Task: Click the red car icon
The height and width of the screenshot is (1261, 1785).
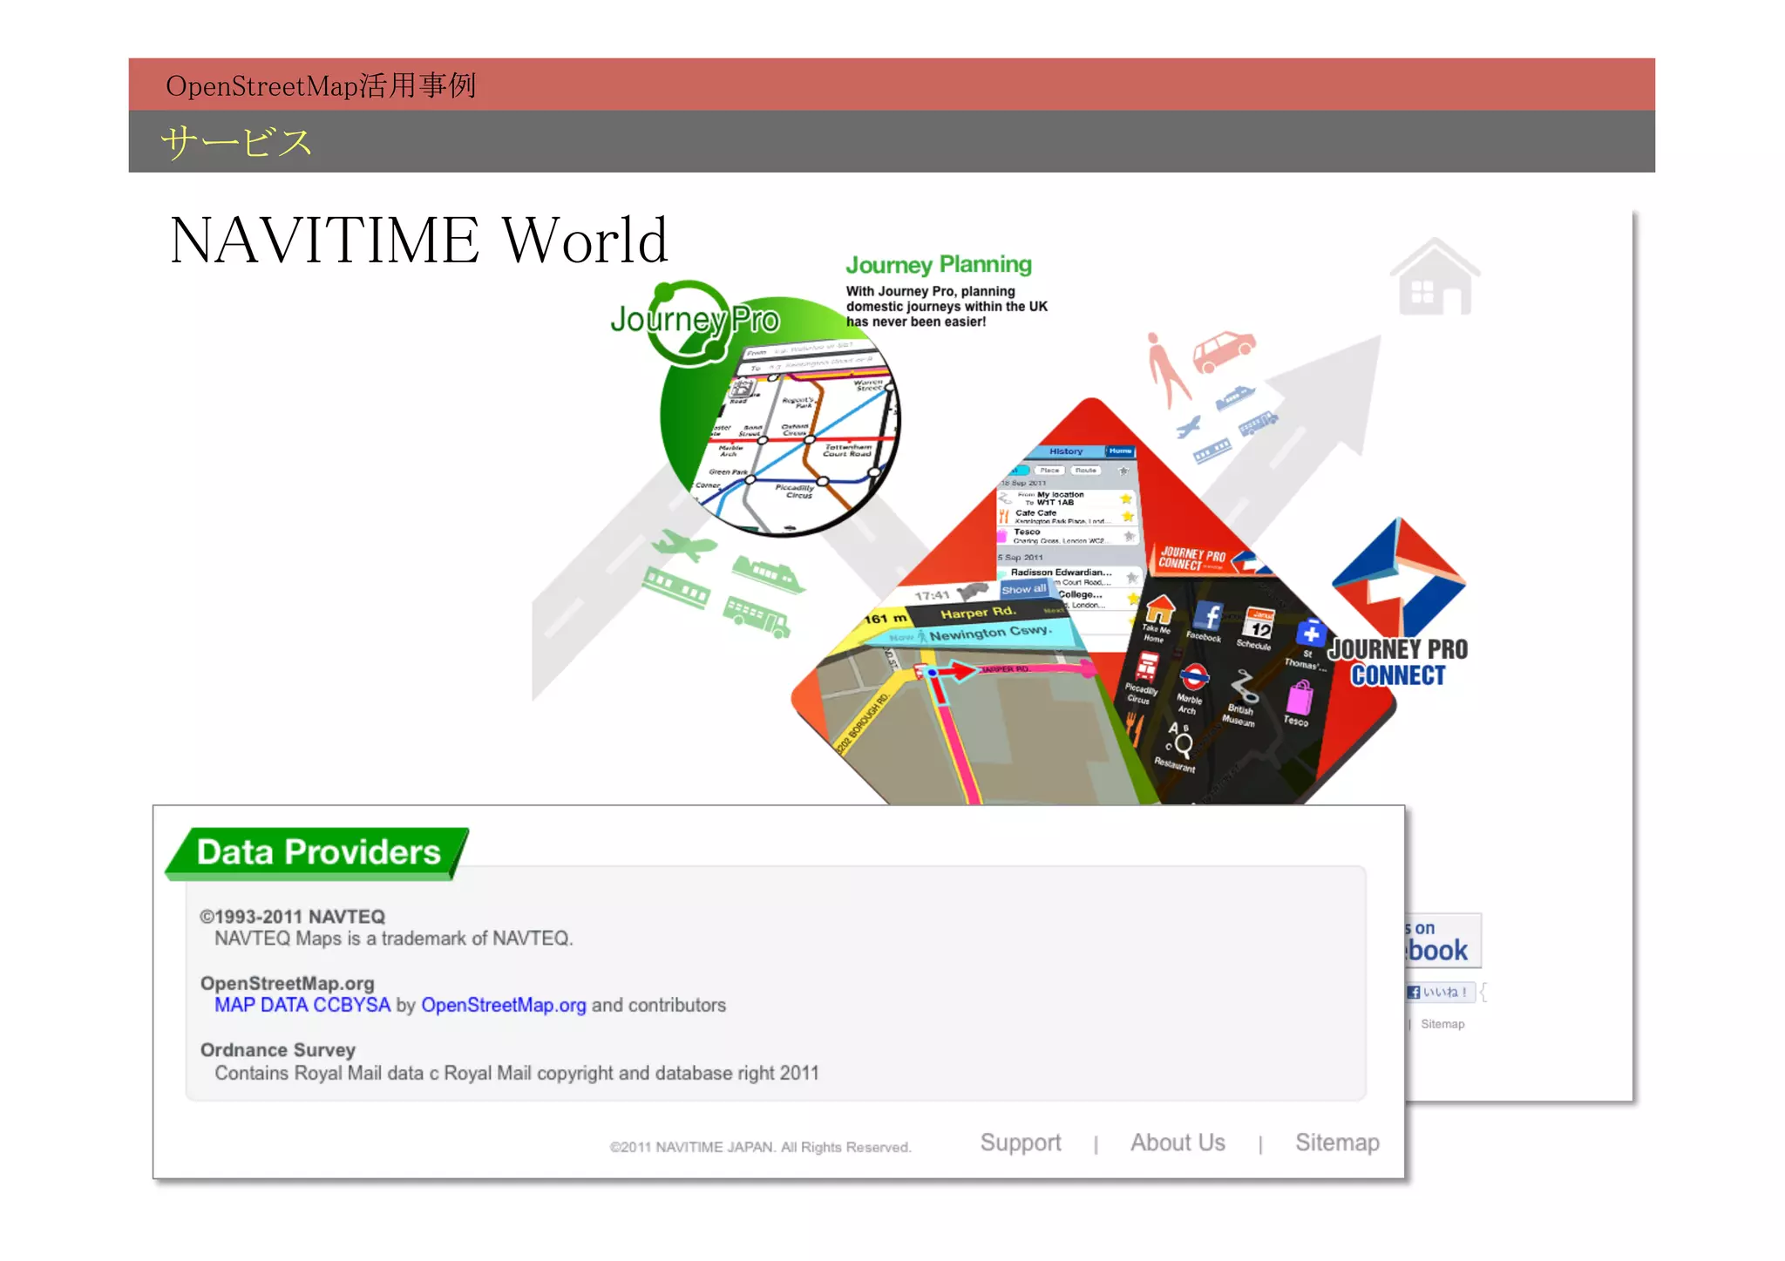Action: (1224, 350)
